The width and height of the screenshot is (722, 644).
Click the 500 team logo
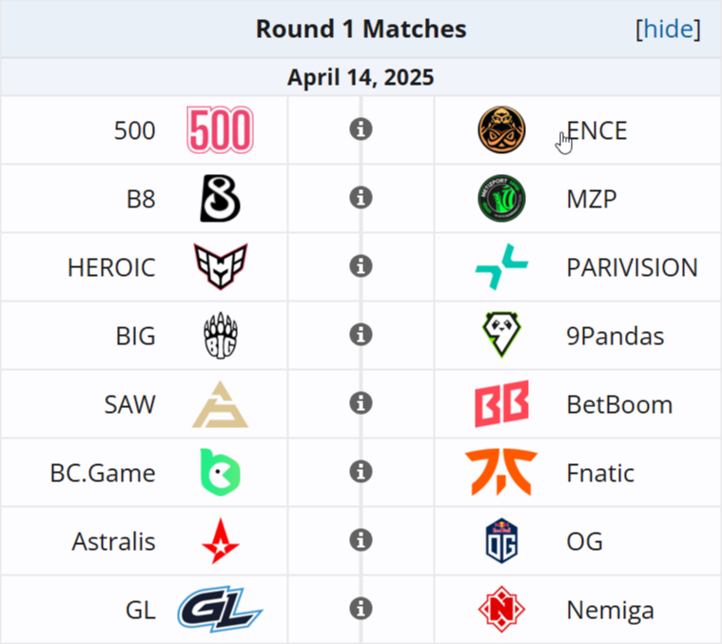point(220,130)
